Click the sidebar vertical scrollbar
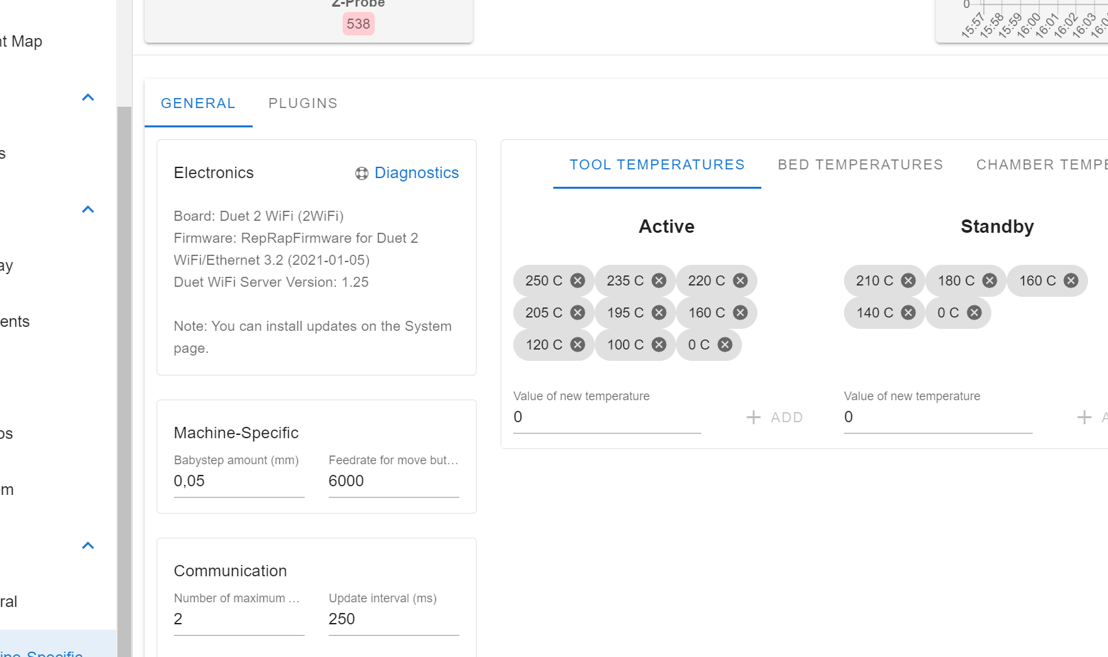Image resolution: width=1108 pixels, height=657 pixels. click(124, 382)
